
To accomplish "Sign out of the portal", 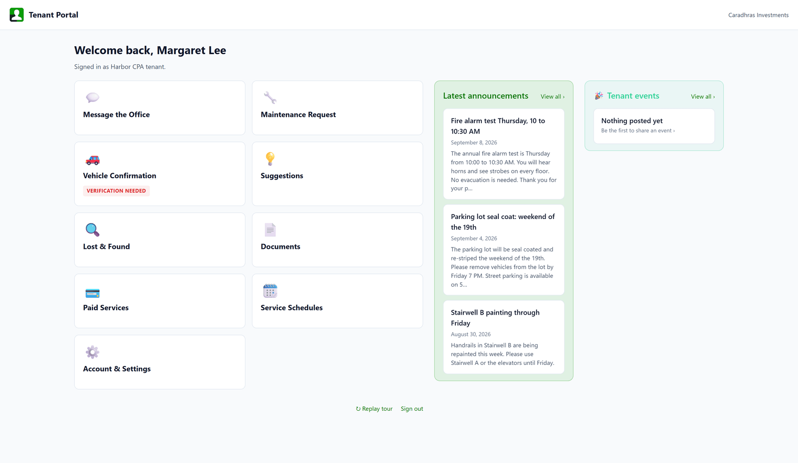I will [412, 409].
